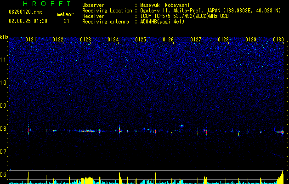Viewport: 289px width, 184px height.
Task: Click the 0.6 kHz axis label
Action: click(4, 175)
